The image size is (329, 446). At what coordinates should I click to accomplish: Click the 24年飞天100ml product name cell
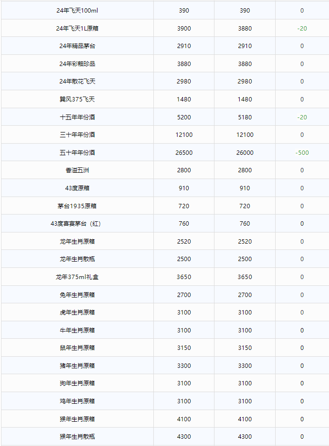[x=77, y=11]
